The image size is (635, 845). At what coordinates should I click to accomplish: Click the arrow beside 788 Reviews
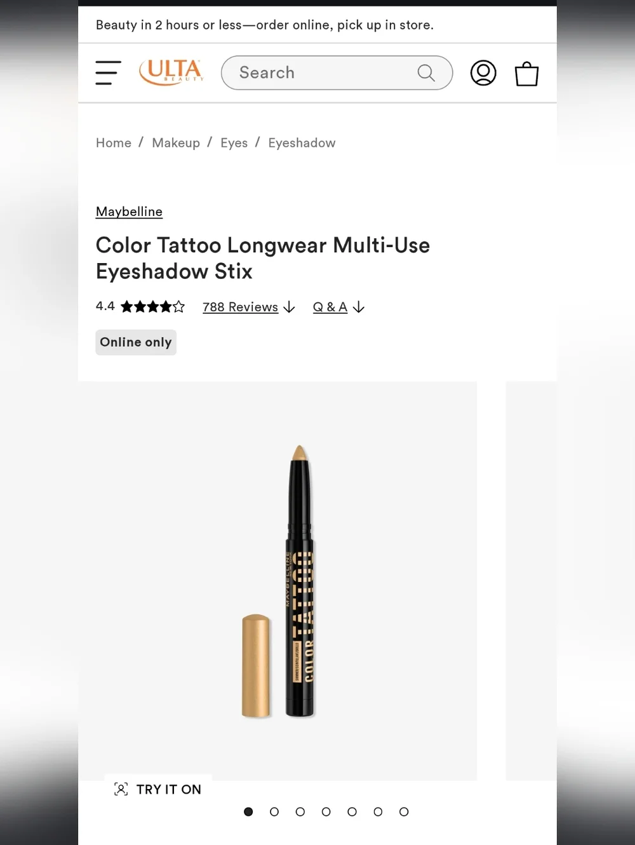tap(289, 308)
